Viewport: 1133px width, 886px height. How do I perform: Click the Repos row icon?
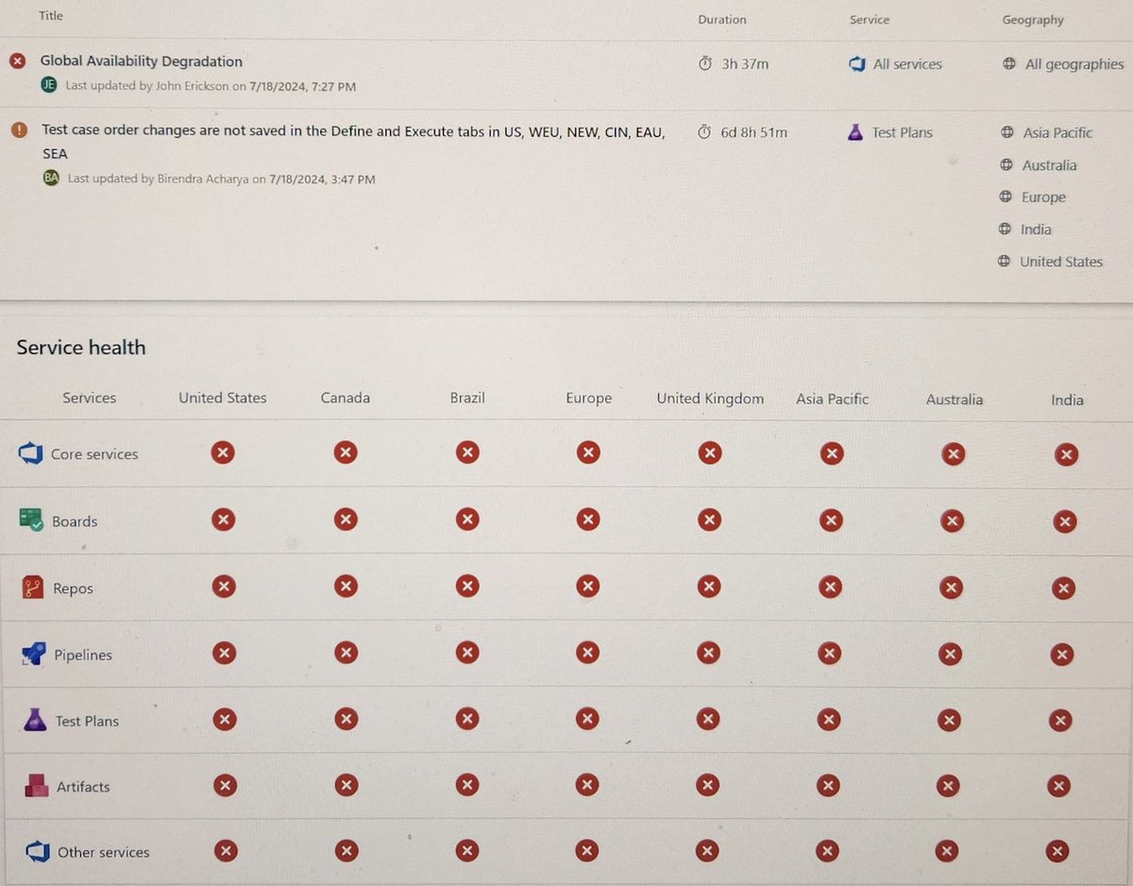coord(33,588)
